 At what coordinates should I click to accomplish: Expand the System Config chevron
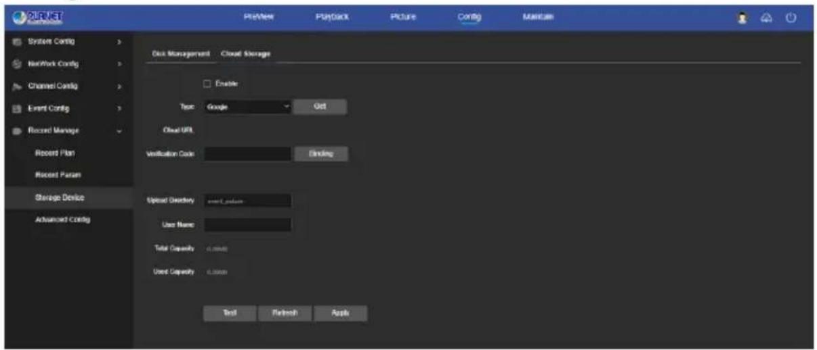(119, 43)
